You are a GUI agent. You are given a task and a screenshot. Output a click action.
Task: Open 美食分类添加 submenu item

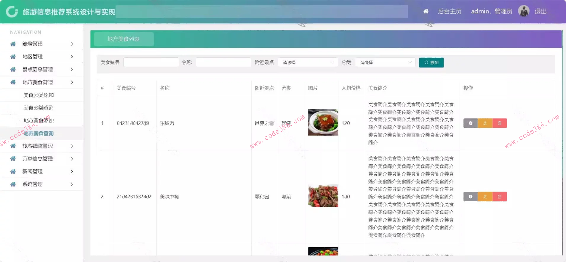click(39, 95)
